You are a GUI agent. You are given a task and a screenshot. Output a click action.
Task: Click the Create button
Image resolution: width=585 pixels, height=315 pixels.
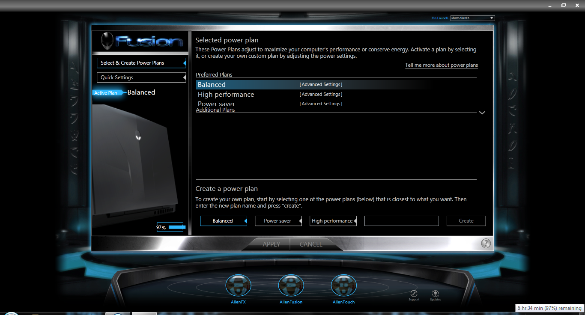(466, 221)
